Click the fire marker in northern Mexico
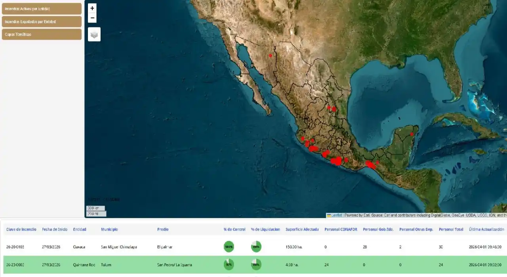 [x=271, y=55]
